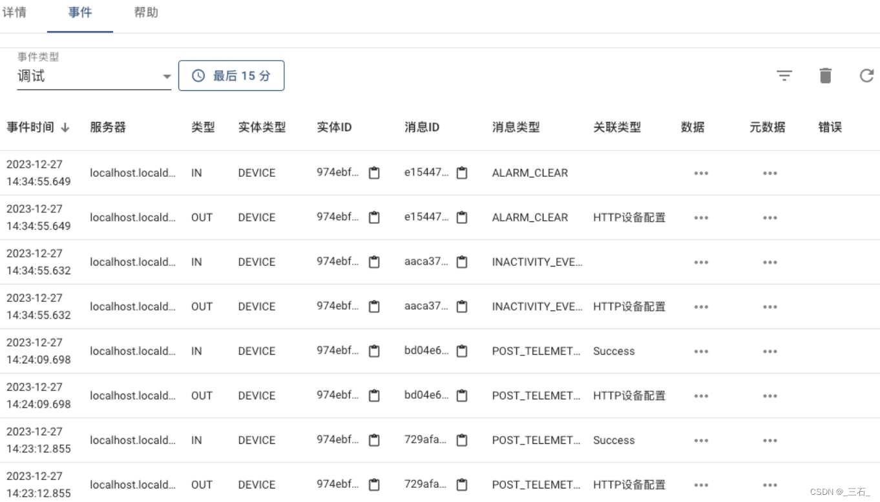880x502 pixels.
Task: Select the 事件 tab
Action: pyautogui.click(x=80, y=12)
